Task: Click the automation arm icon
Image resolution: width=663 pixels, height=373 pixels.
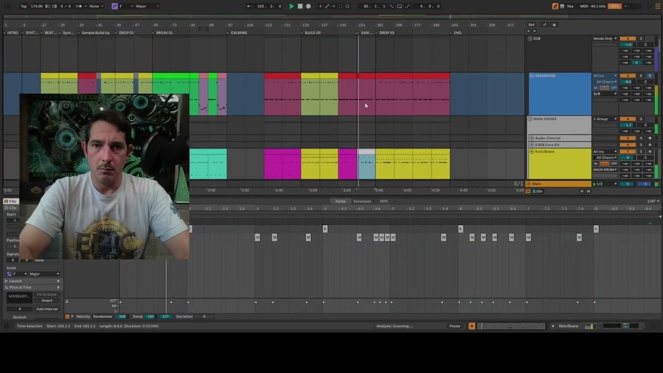Action: 327,6
